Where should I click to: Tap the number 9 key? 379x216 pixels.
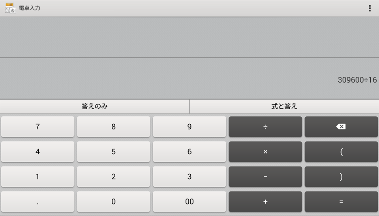pyautogui.click(x=189, y=127)
